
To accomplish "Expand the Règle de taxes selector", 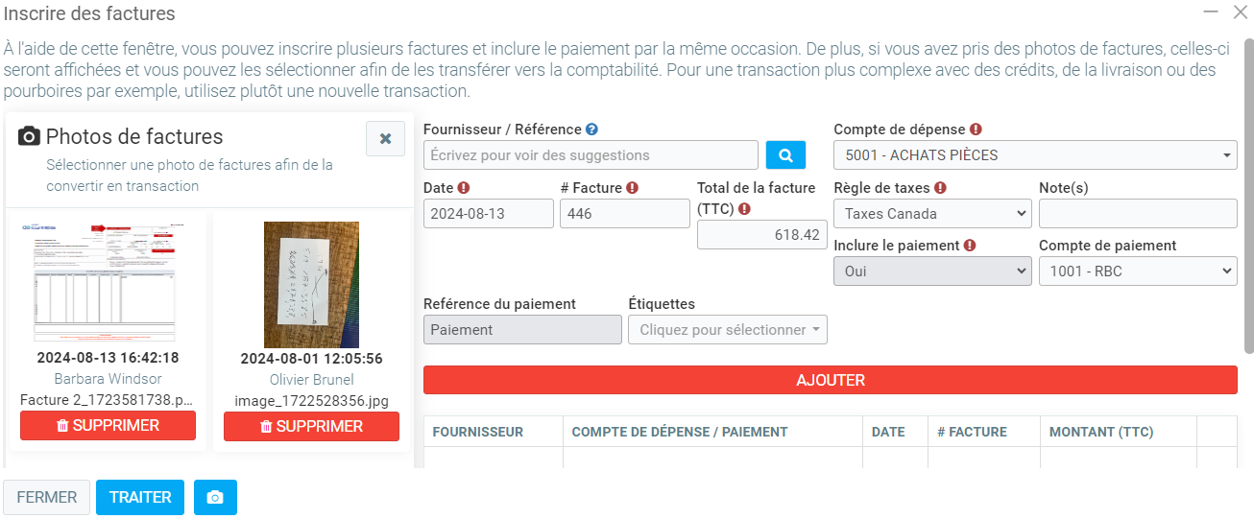I will pos(932,214).
